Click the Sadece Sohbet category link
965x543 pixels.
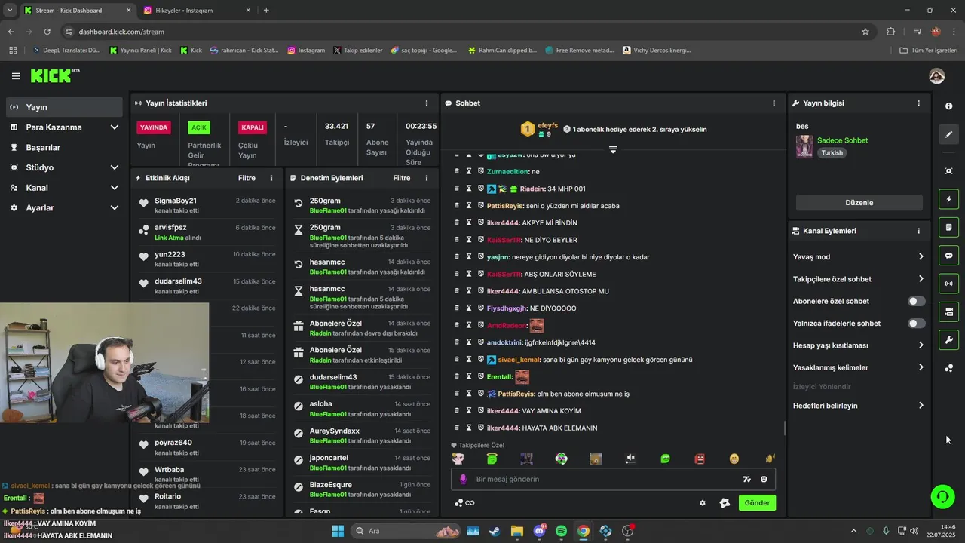[842, 140]
